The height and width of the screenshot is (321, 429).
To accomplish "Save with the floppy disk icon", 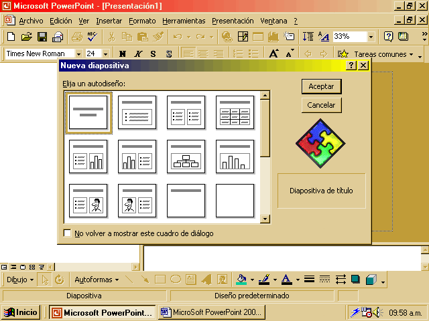I will tap(42, 36).
